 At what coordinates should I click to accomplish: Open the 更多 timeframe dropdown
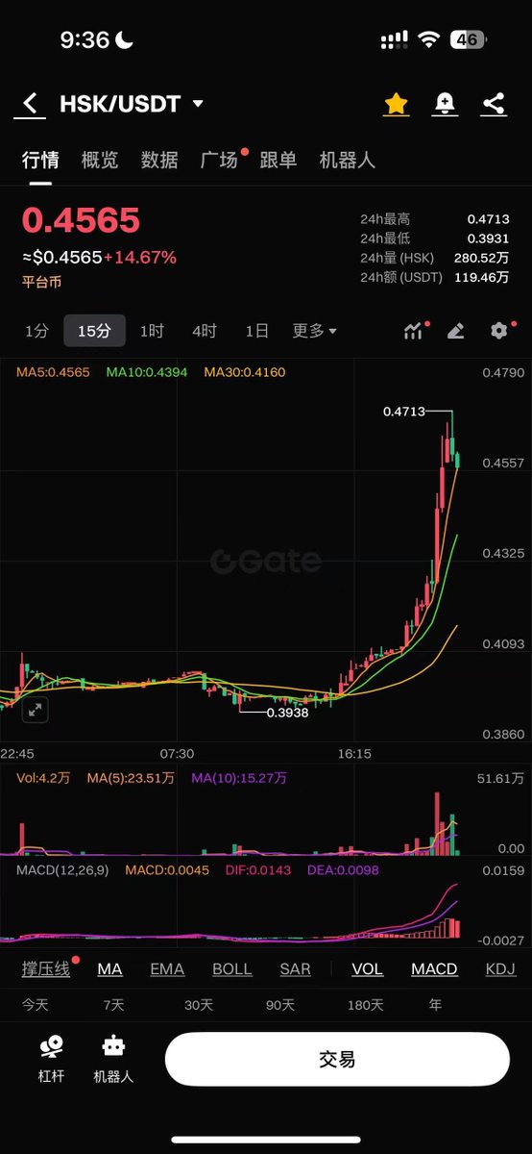pos(314,331)
